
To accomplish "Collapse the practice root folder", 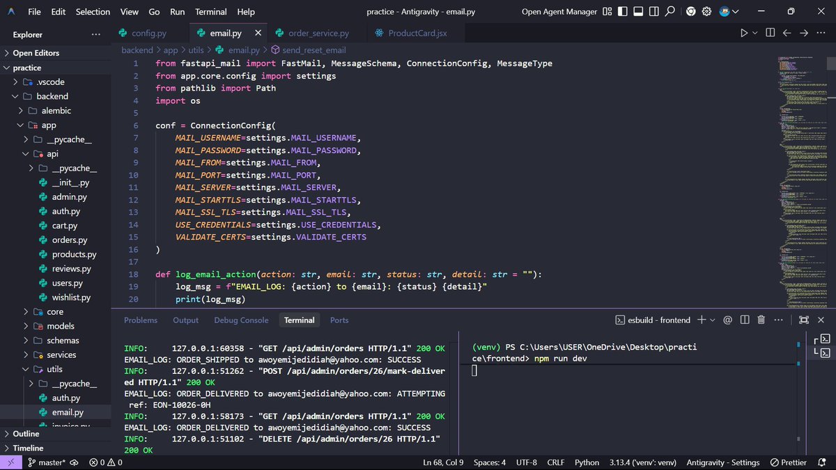I will [56, 68].
